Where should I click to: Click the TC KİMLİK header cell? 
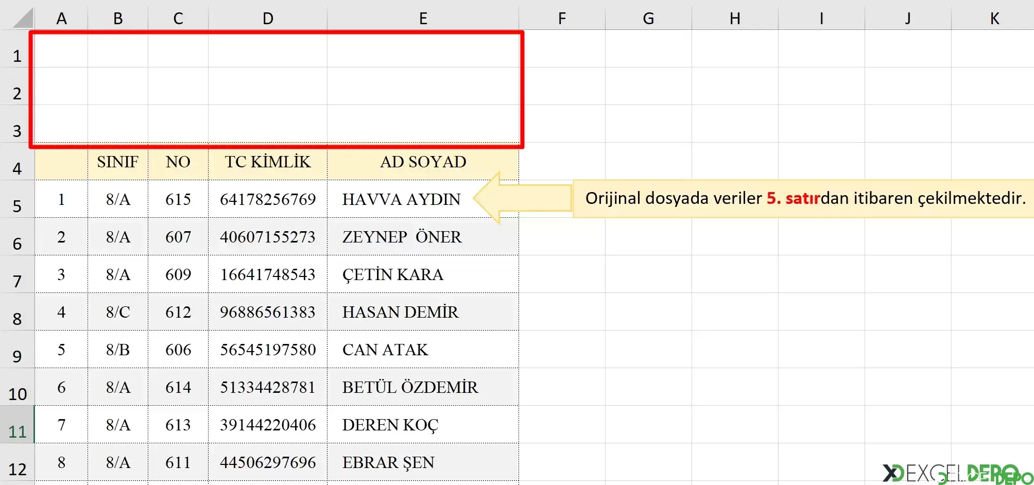coord(268,162)
